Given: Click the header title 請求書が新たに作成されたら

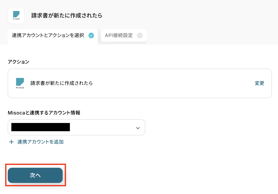Looking at the screenshot, I should pos(67,16).
